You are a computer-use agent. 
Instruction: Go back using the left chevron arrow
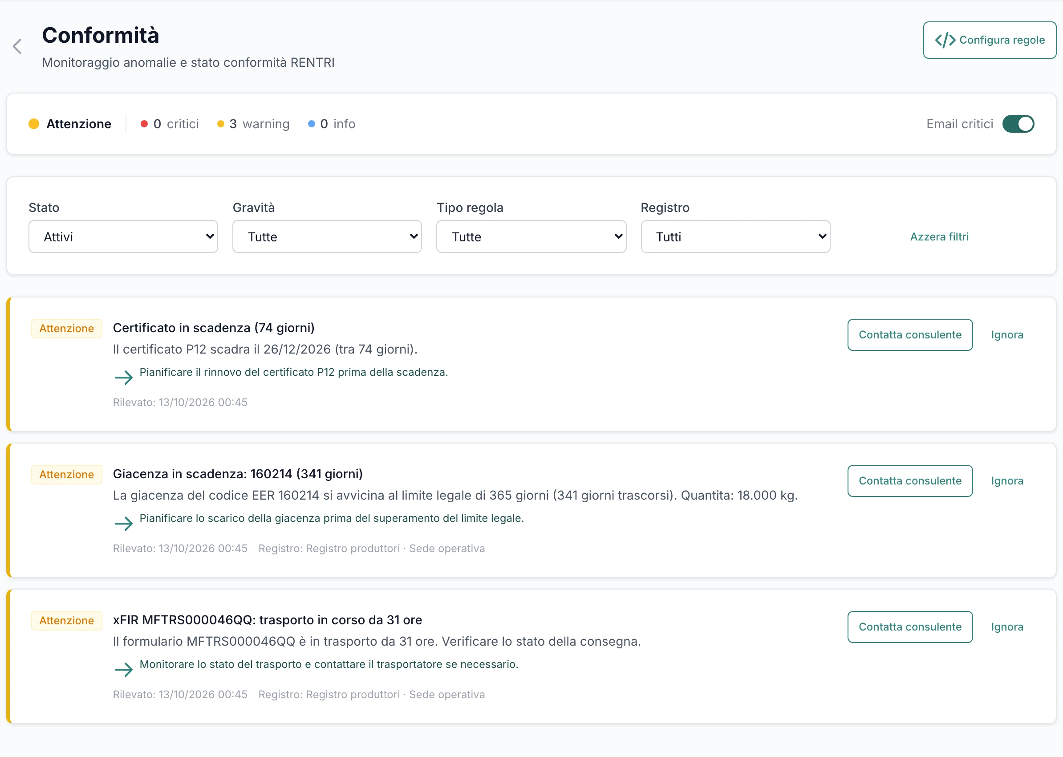point(17,46)
